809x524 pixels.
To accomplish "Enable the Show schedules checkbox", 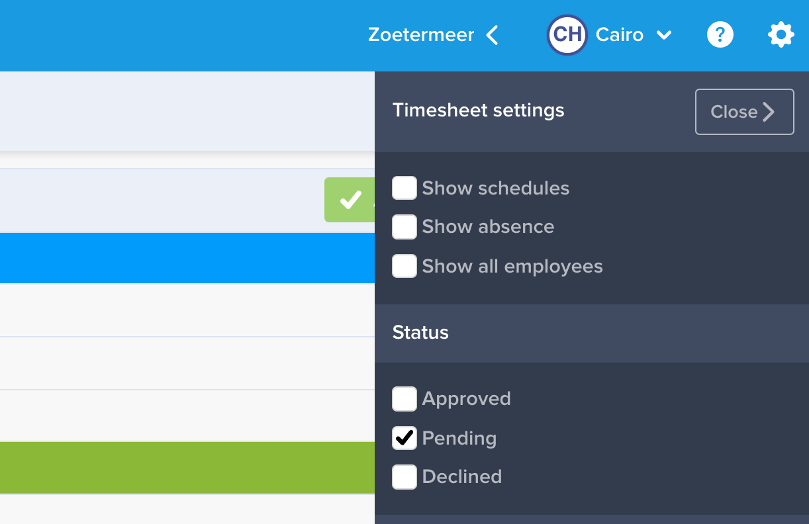I will coord(404,188).
